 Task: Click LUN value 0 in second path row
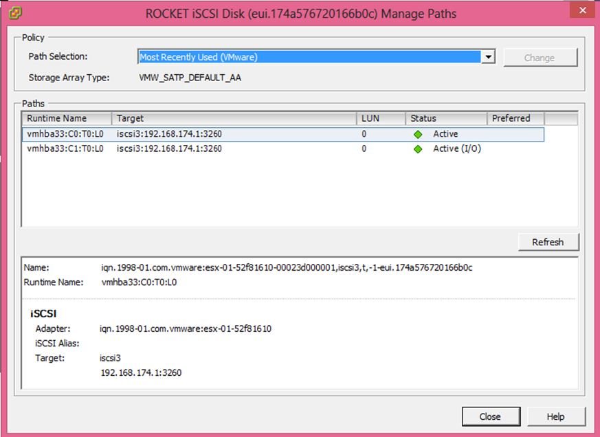pyautogui.click(x=364, y=148)
